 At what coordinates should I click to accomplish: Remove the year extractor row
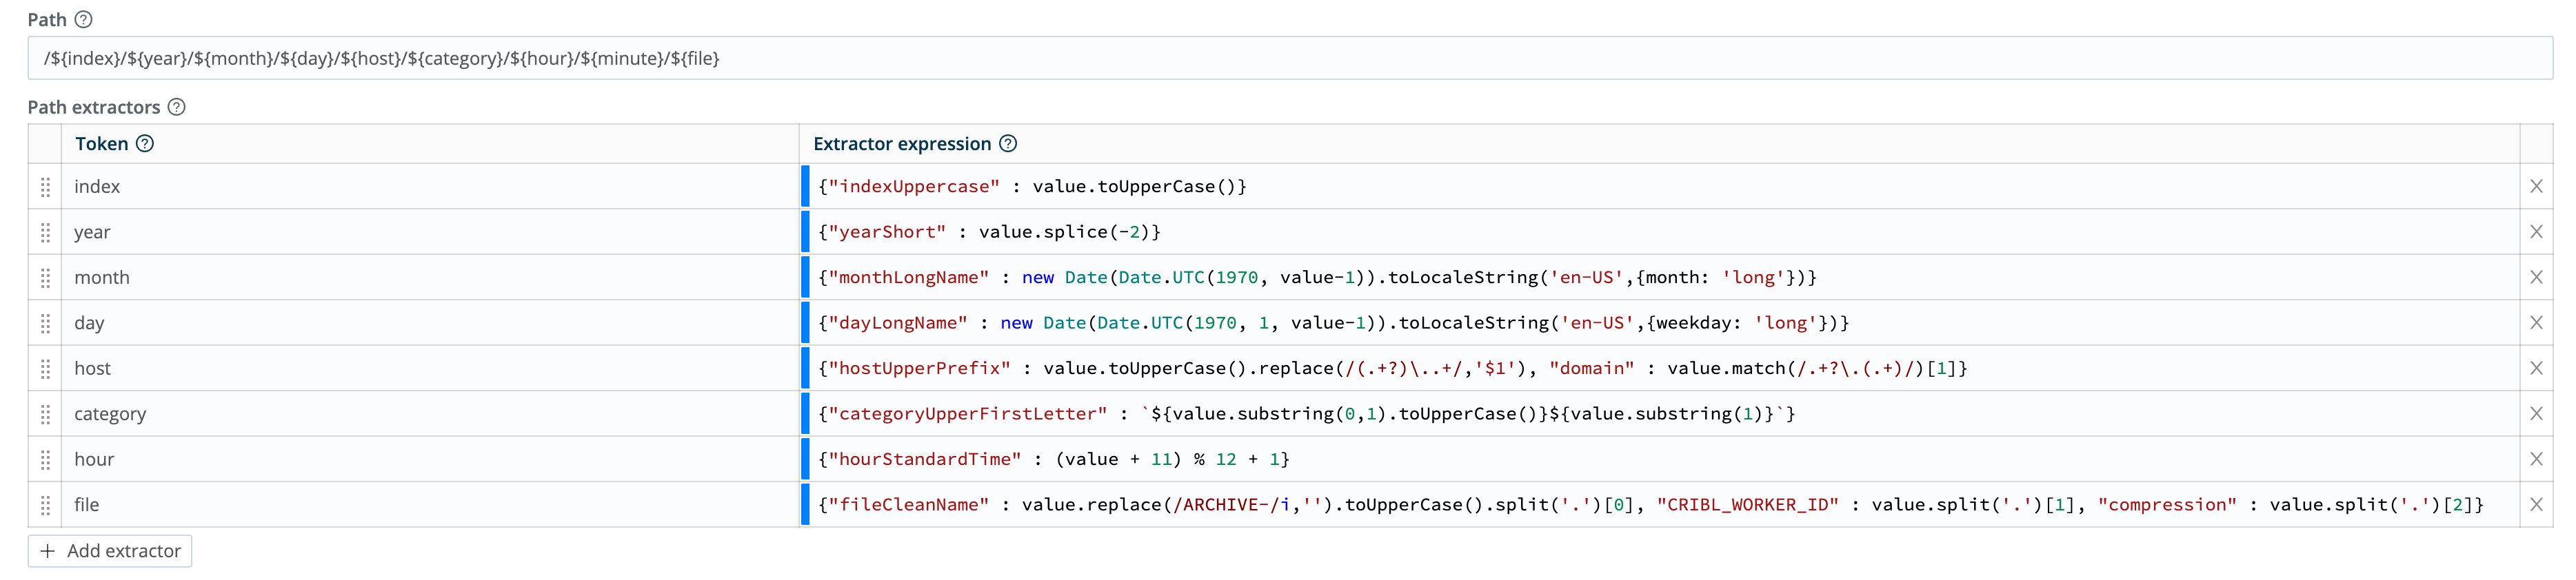point(2536,231)
